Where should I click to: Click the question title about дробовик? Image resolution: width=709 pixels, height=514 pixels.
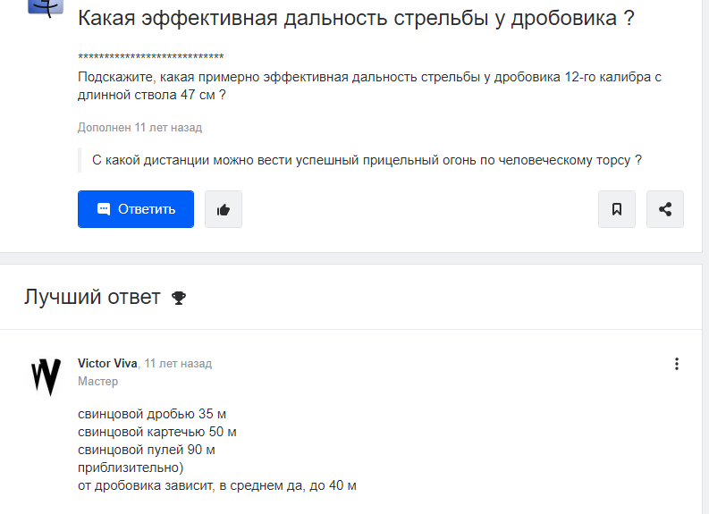[356, 18]
